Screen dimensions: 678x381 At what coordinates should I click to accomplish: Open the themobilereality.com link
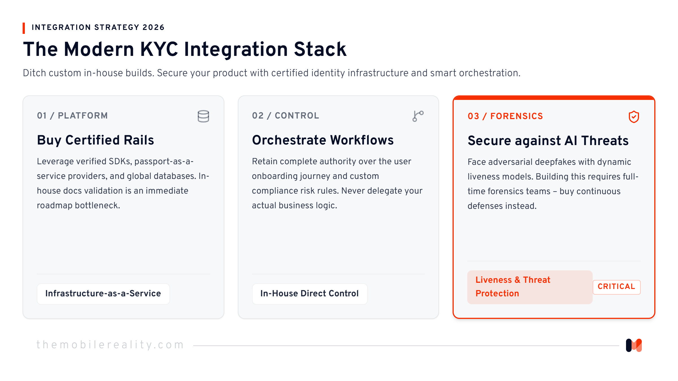tap(110, 345)
